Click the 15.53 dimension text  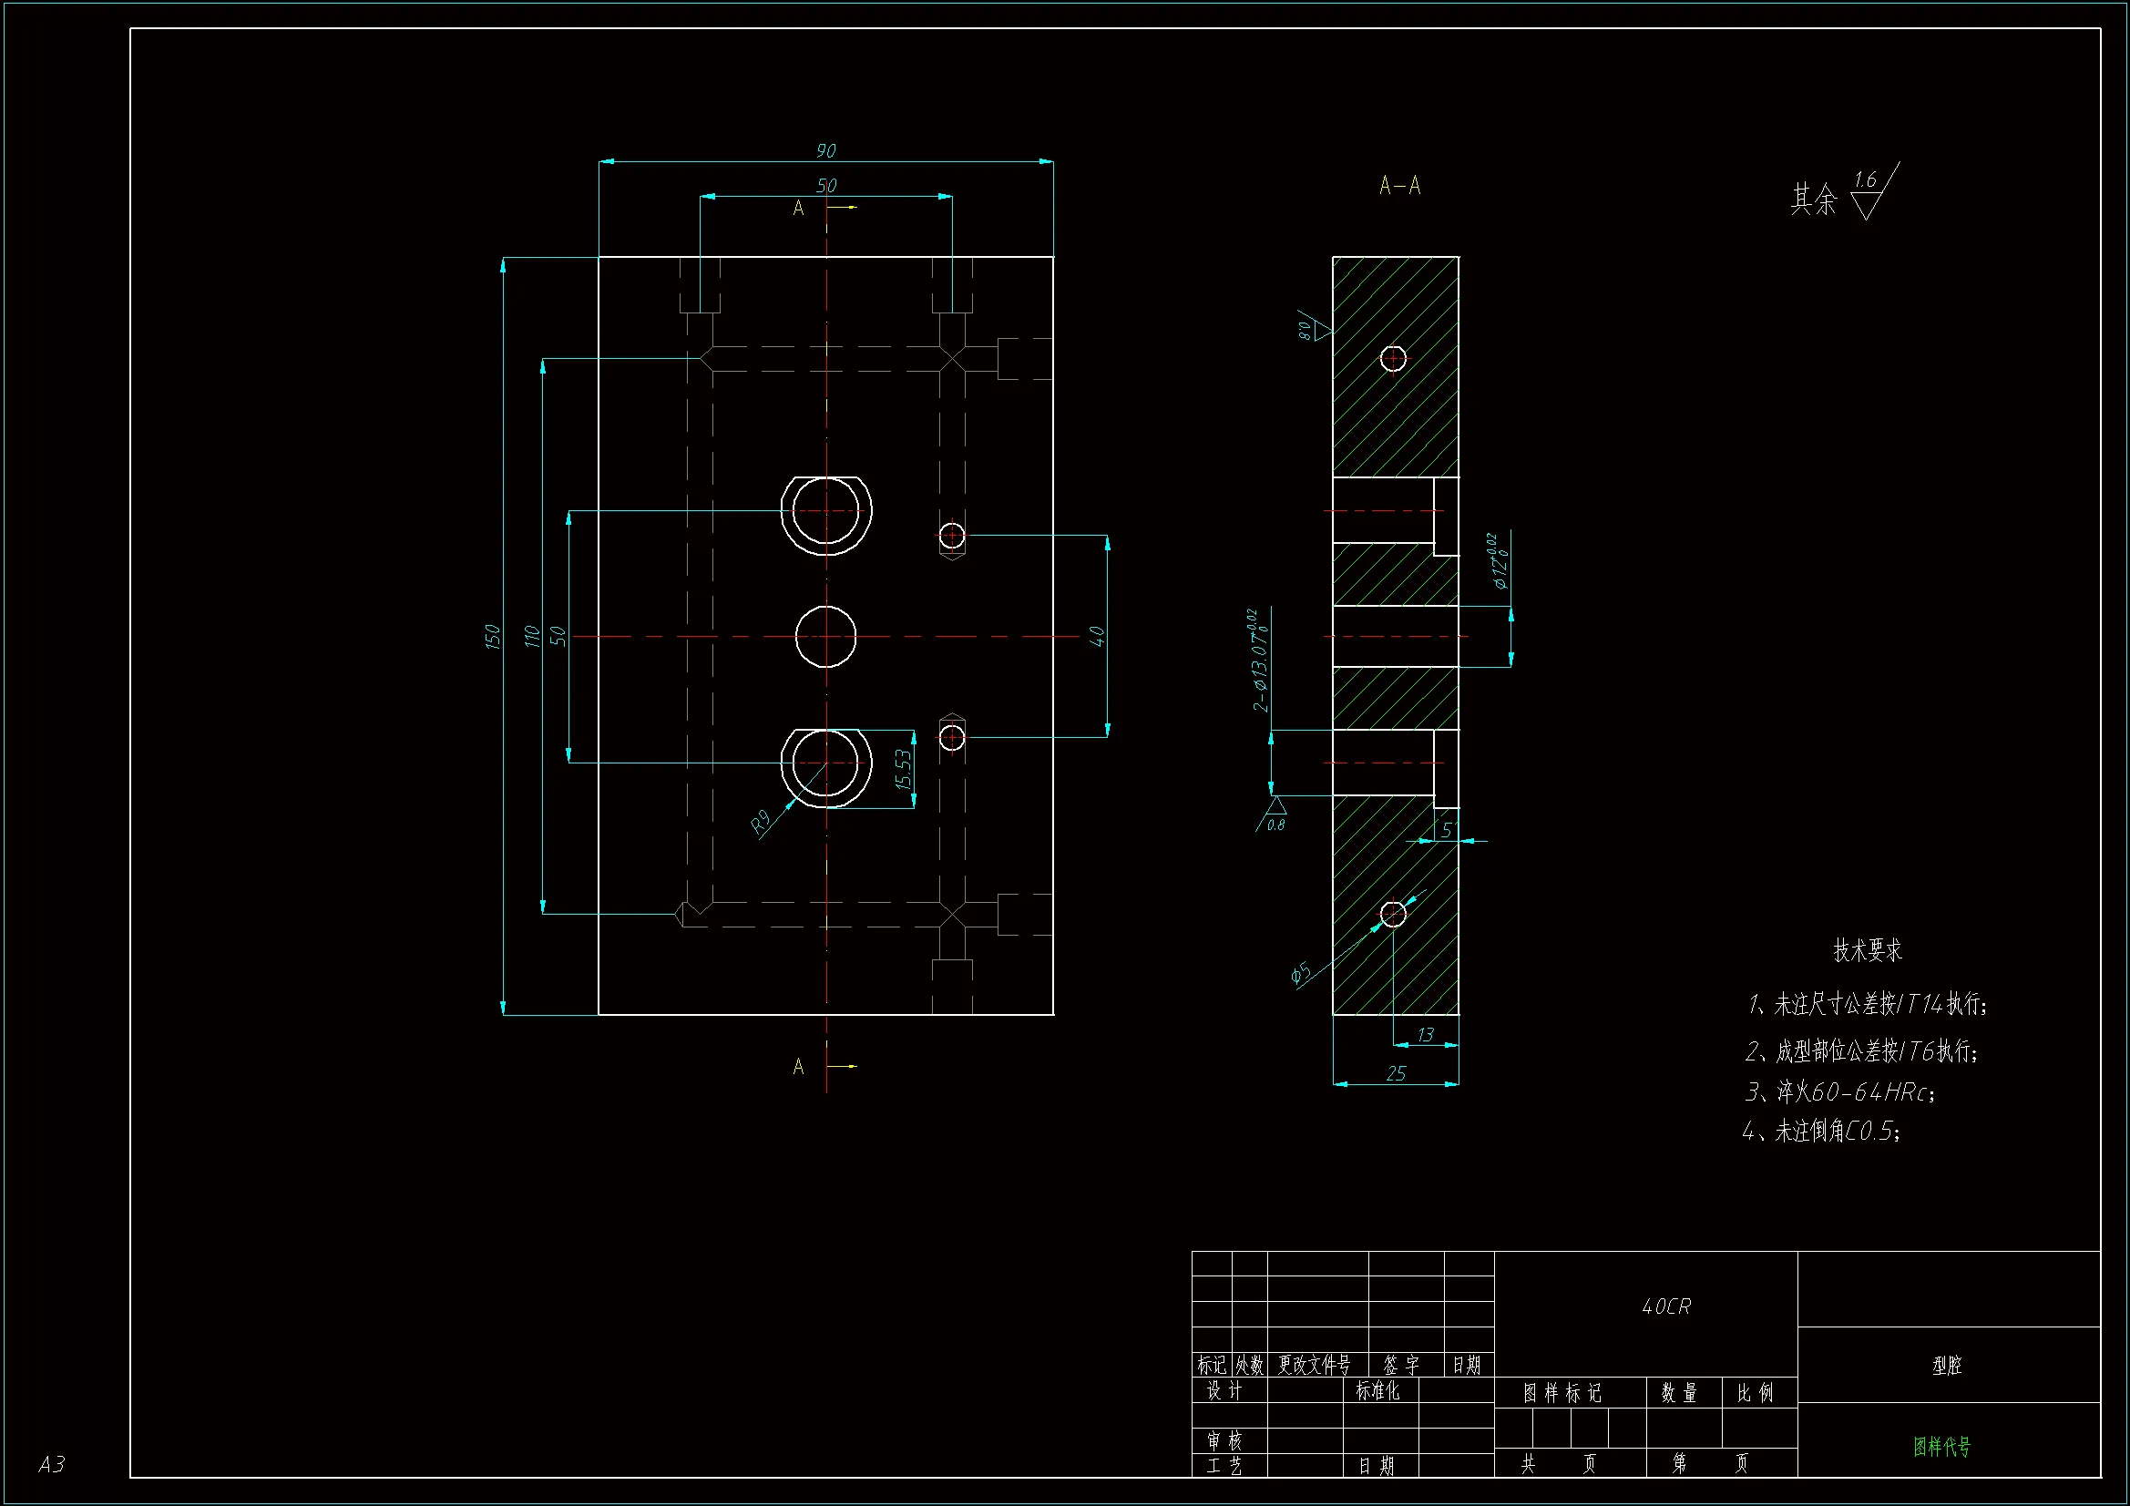(x=904, y=769)
